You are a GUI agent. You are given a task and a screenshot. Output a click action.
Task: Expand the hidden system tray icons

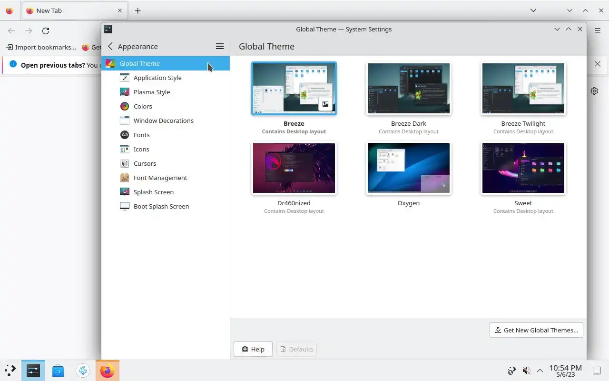click(x=540, y=371)
